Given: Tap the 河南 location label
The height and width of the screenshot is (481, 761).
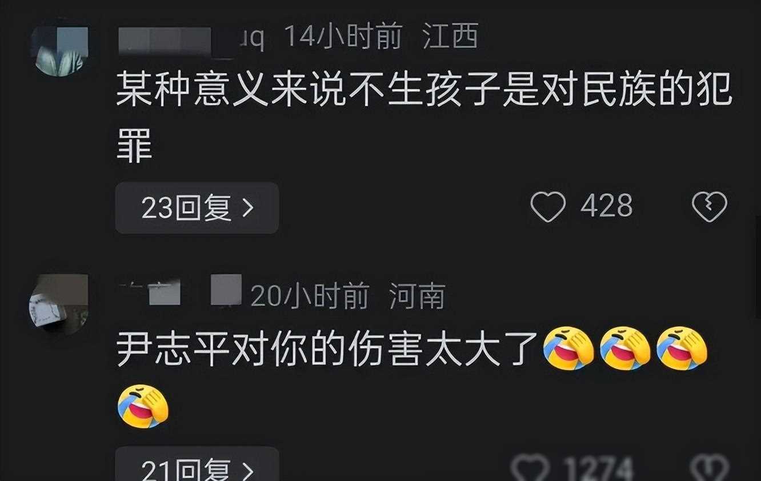Looking at the screenshot, I should (x=416, y=296).
